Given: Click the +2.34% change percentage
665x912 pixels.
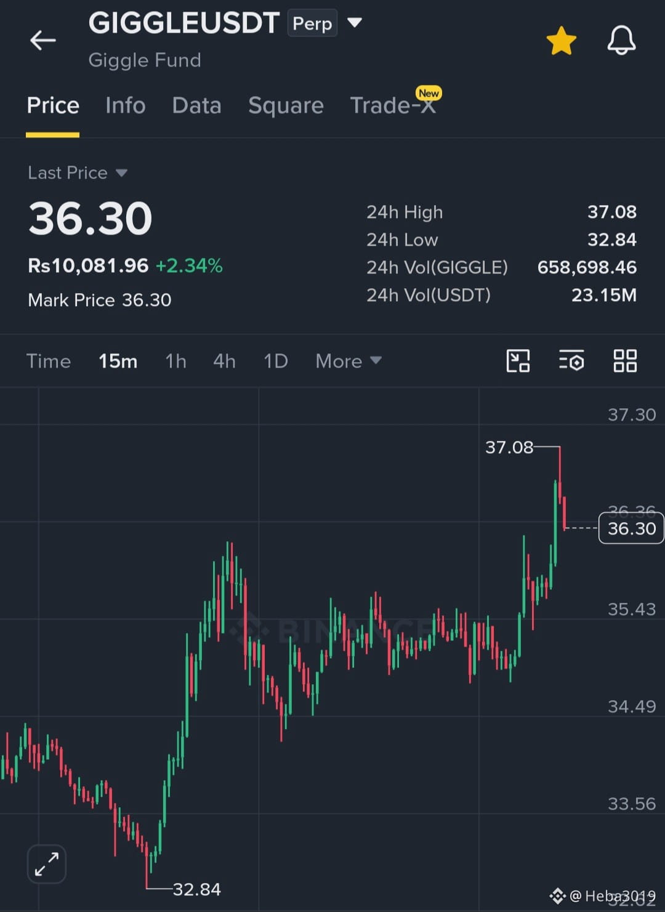Looking at the screenshot, I should tap(189, 265).
